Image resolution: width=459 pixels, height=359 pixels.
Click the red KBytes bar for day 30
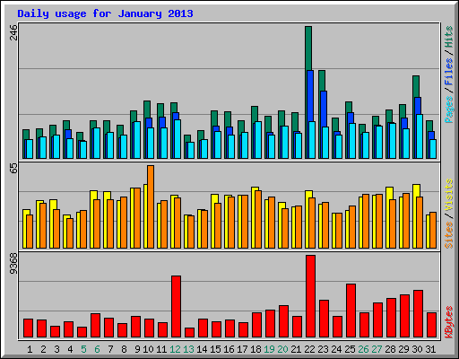418,313
